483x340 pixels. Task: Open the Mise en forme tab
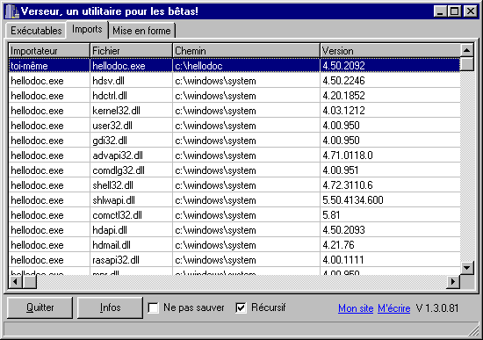click(x=141, y=31)
